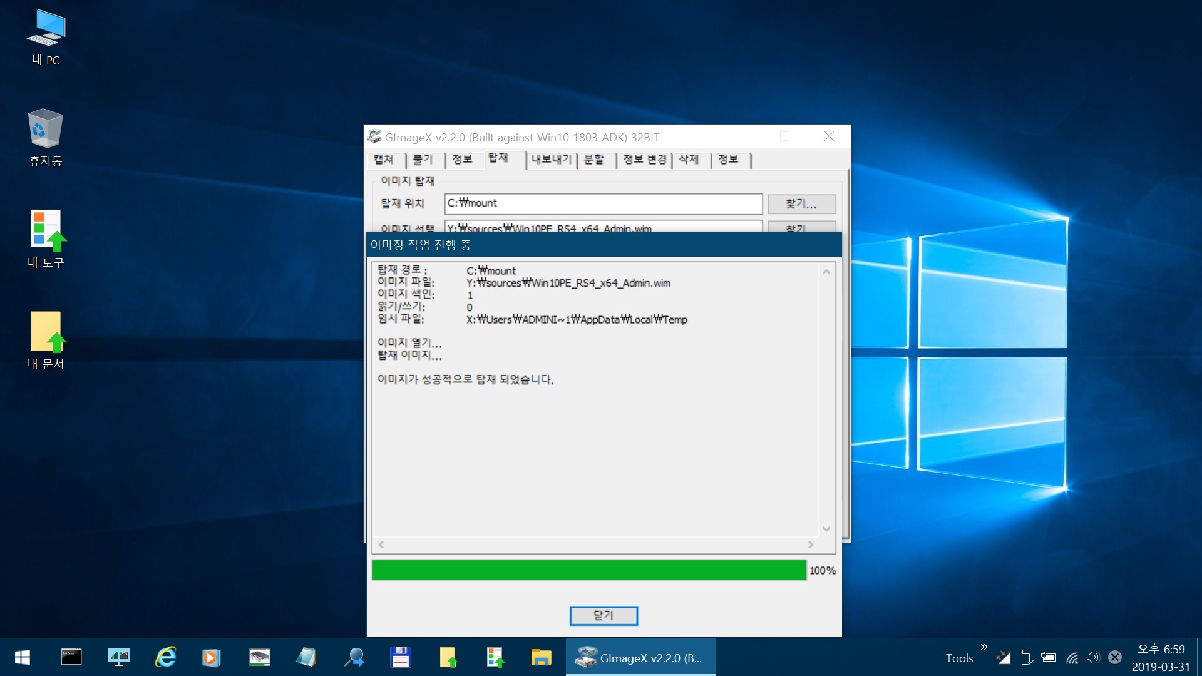
Task: Switch to the 정보 변경 tab
Action: point(645,160)
